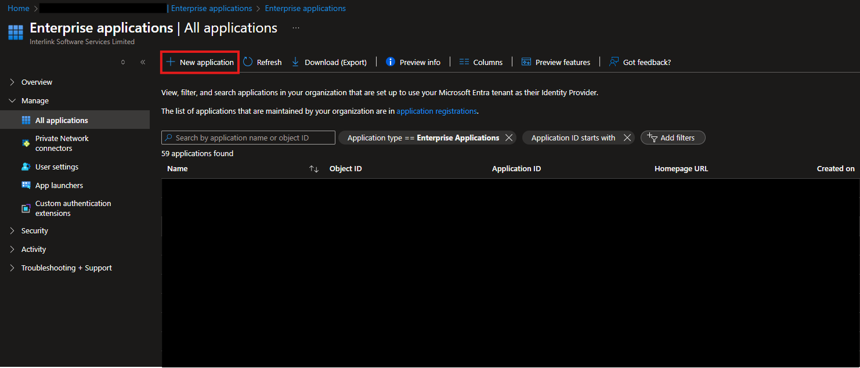This screenshot has height=368, width=860.
Task: Click the Preview info button label
Action: (420, 62)
